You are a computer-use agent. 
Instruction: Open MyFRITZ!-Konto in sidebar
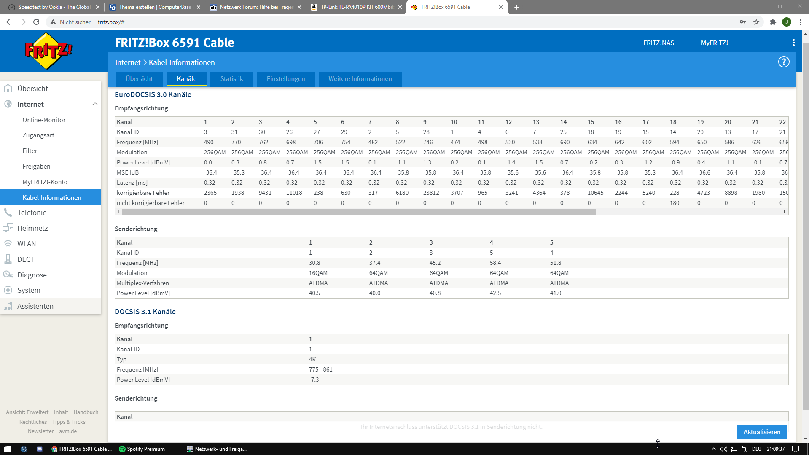click(45, 182)
